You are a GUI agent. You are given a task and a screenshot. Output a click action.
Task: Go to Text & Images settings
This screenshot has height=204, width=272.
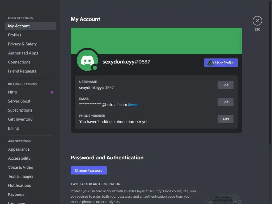(31, 176)
